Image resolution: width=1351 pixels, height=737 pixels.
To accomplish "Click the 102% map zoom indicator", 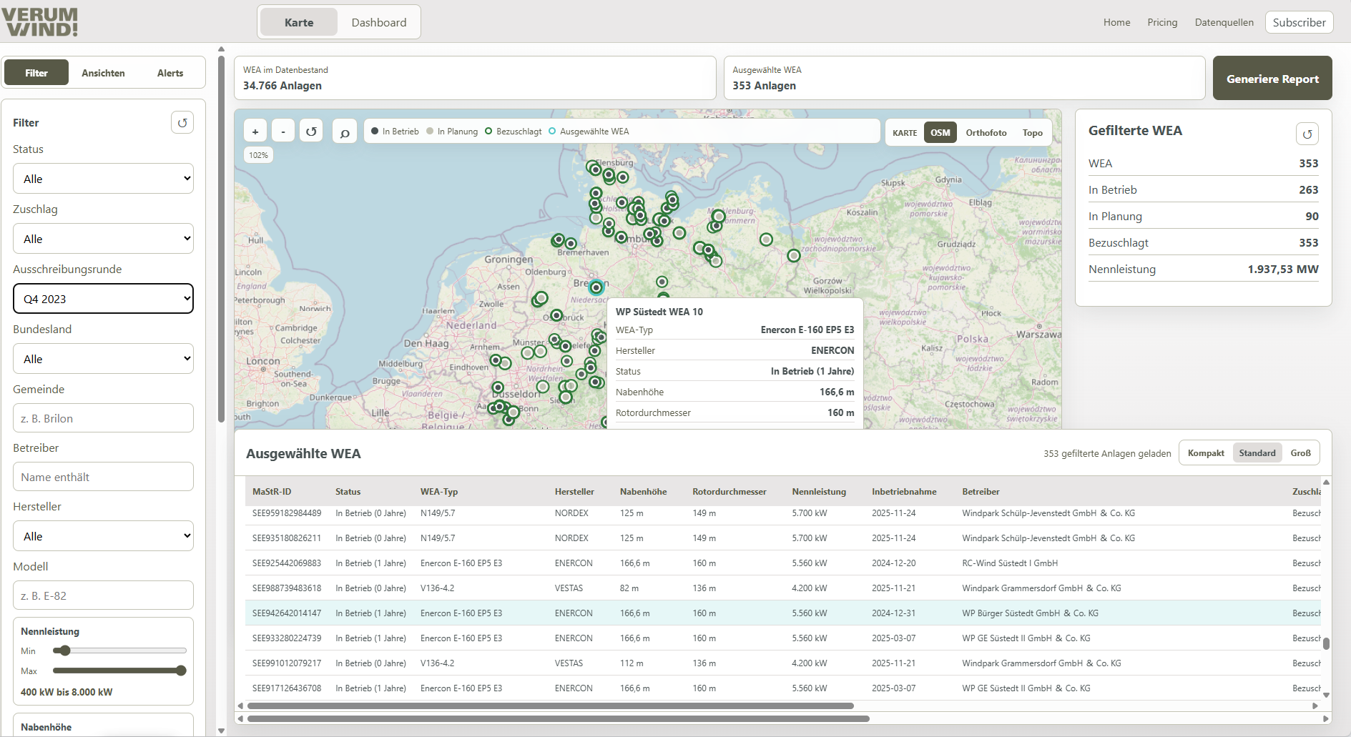I will click(x=258, y=155).
